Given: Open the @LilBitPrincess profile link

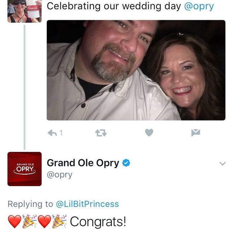Looking at the screenshot, I should coord(87,204).
